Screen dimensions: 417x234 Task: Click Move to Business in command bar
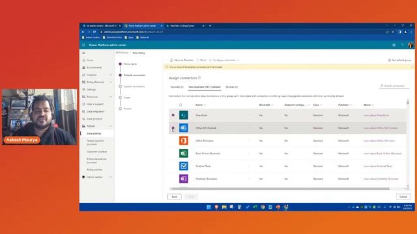pyautogui.click(x=182, y=60)
